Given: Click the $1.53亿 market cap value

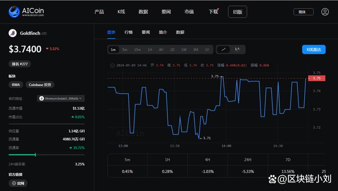Looking at the screenshot, I should pos(79,108).
